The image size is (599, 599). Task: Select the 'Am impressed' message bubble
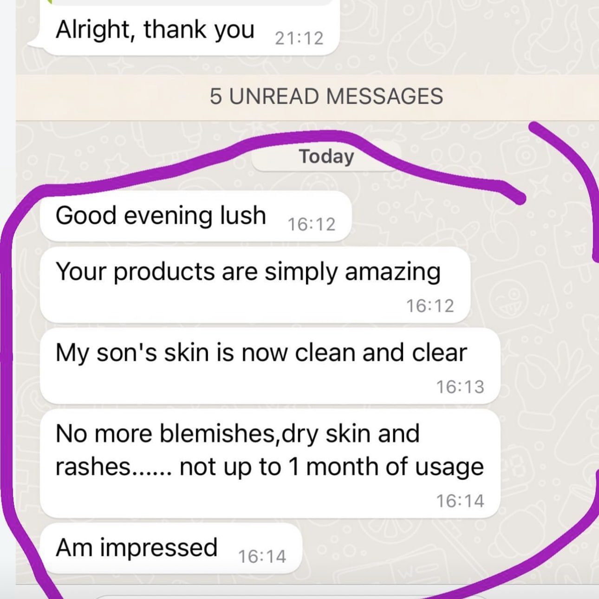[171, 548]
